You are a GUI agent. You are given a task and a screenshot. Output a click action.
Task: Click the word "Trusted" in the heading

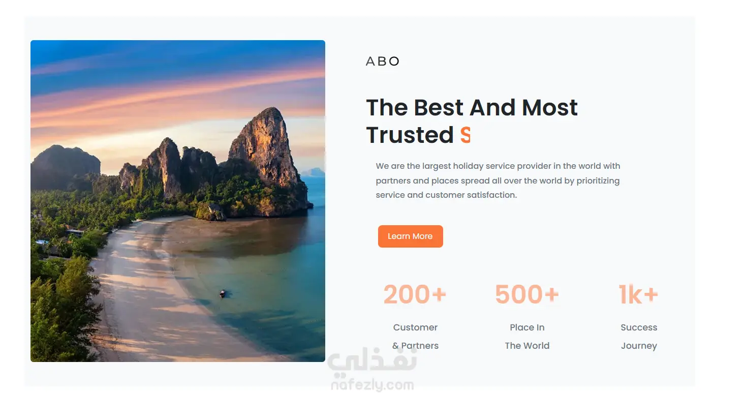coord(410,135)
